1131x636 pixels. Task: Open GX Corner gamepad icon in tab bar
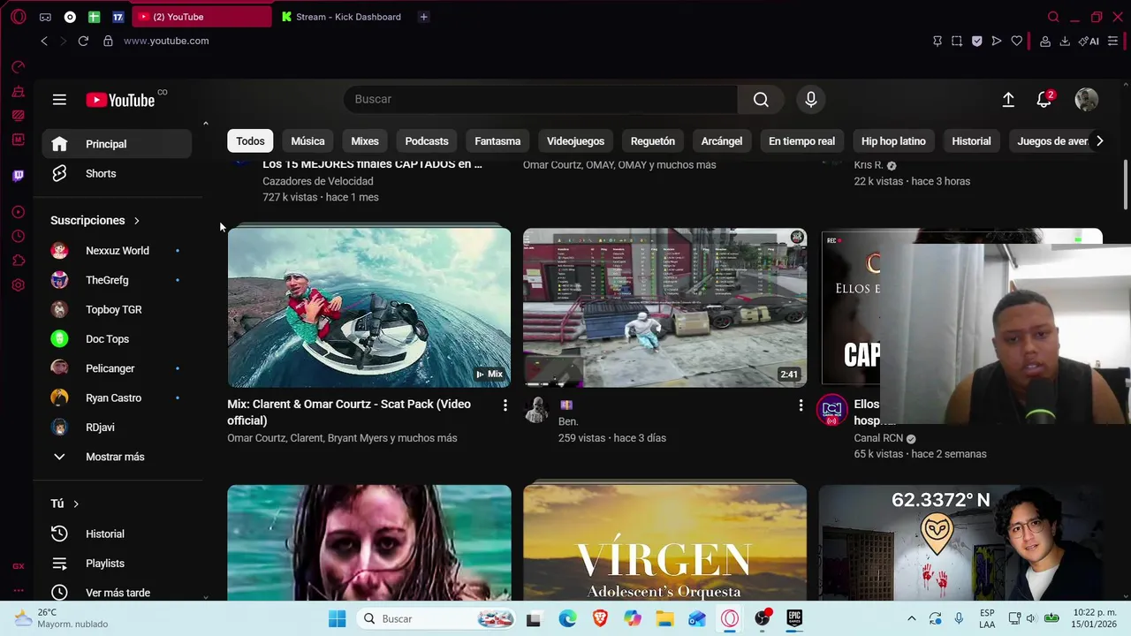coord(45,17)
